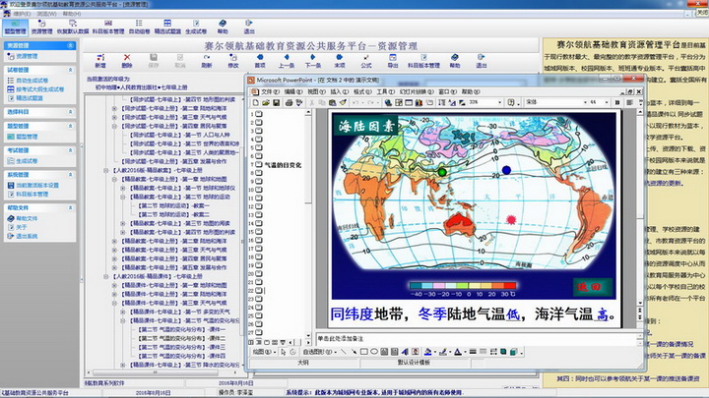This screenshot has height=398, width=709.
Task: Click the 刷新 refresh icon
Action: (205, 58)
